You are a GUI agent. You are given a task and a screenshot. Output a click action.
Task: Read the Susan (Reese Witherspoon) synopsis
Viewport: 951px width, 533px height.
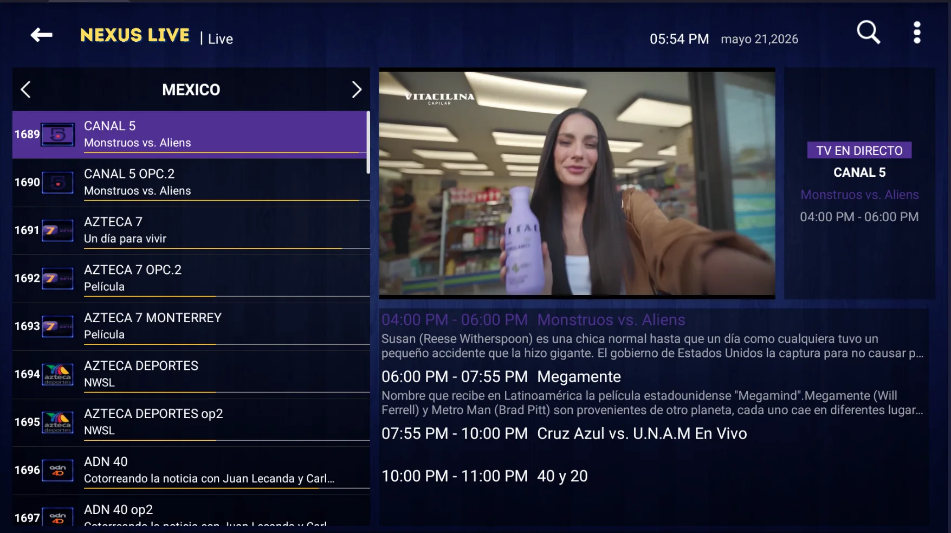tap(652, 346)
